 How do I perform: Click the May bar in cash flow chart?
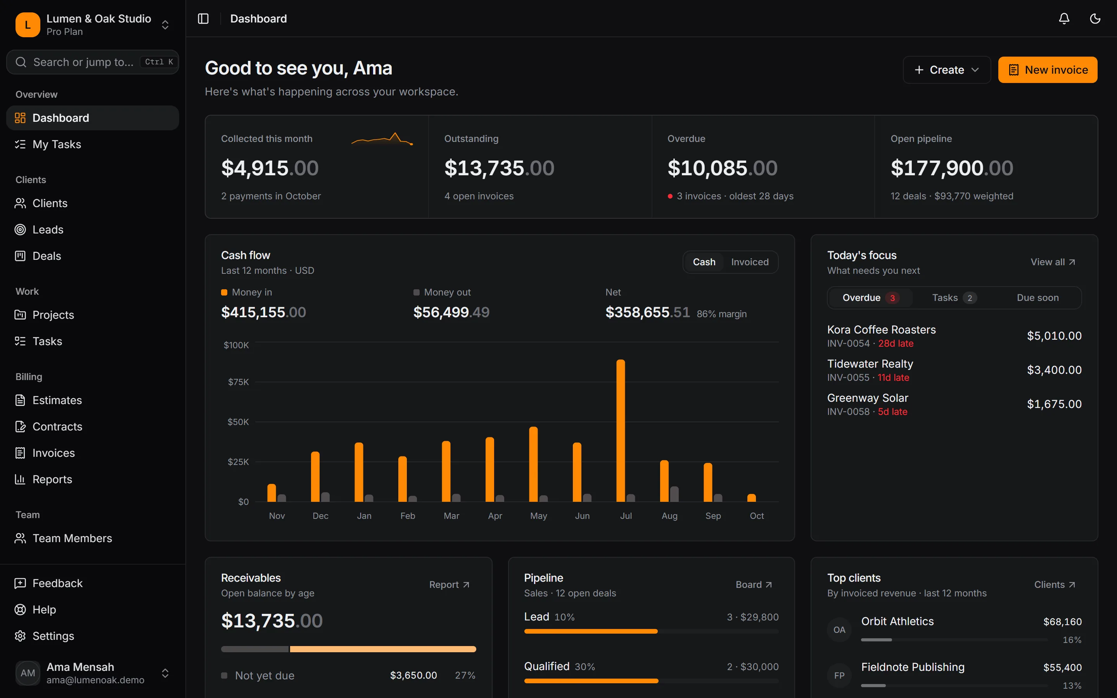(x=533, y=464)
